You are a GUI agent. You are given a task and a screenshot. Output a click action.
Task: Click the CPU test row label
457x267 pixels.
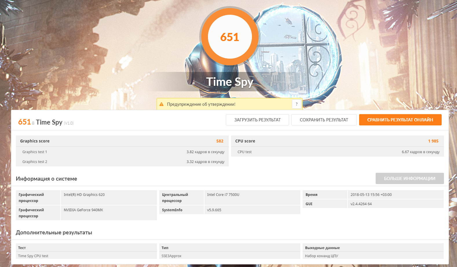click(x=244, y=152)
